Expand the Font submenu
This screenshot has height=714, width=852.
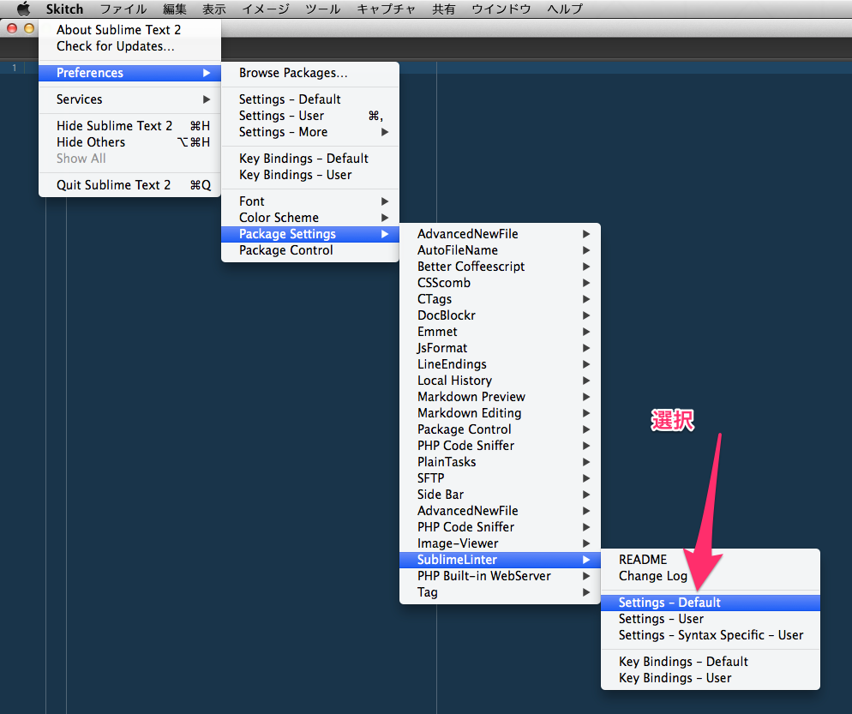[x=310, y=201]
